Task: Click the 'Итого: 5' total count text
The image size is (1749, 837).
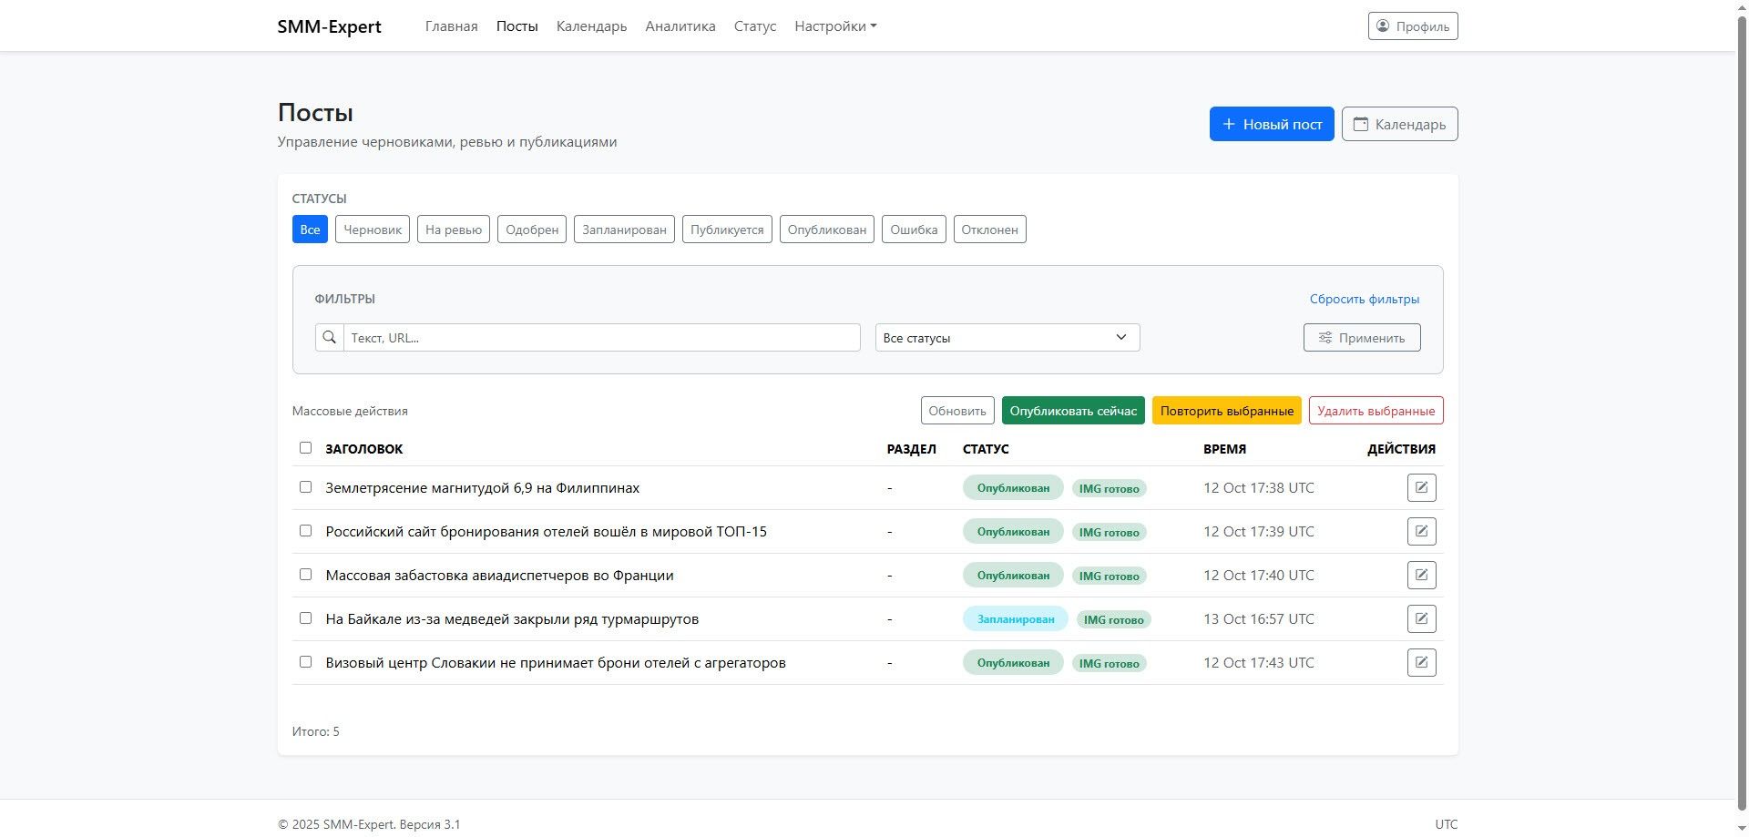Action: point(316,731)
